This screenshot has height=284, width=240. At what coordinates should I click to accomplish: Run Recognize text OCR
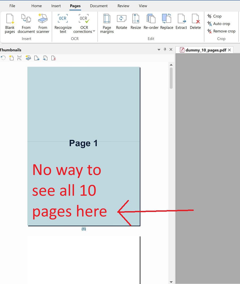63,24
